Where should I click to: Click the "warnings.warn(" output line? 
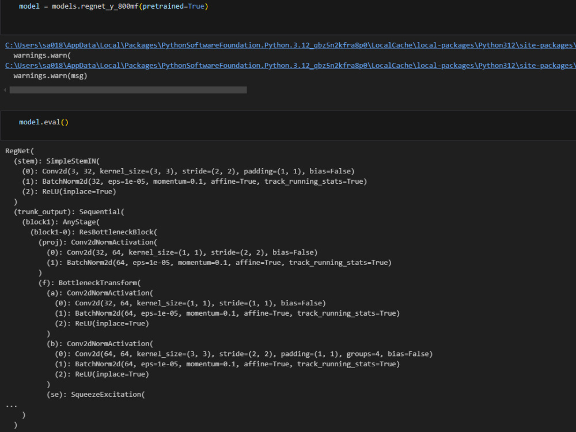pyautogui.click(x=42, y=55)
